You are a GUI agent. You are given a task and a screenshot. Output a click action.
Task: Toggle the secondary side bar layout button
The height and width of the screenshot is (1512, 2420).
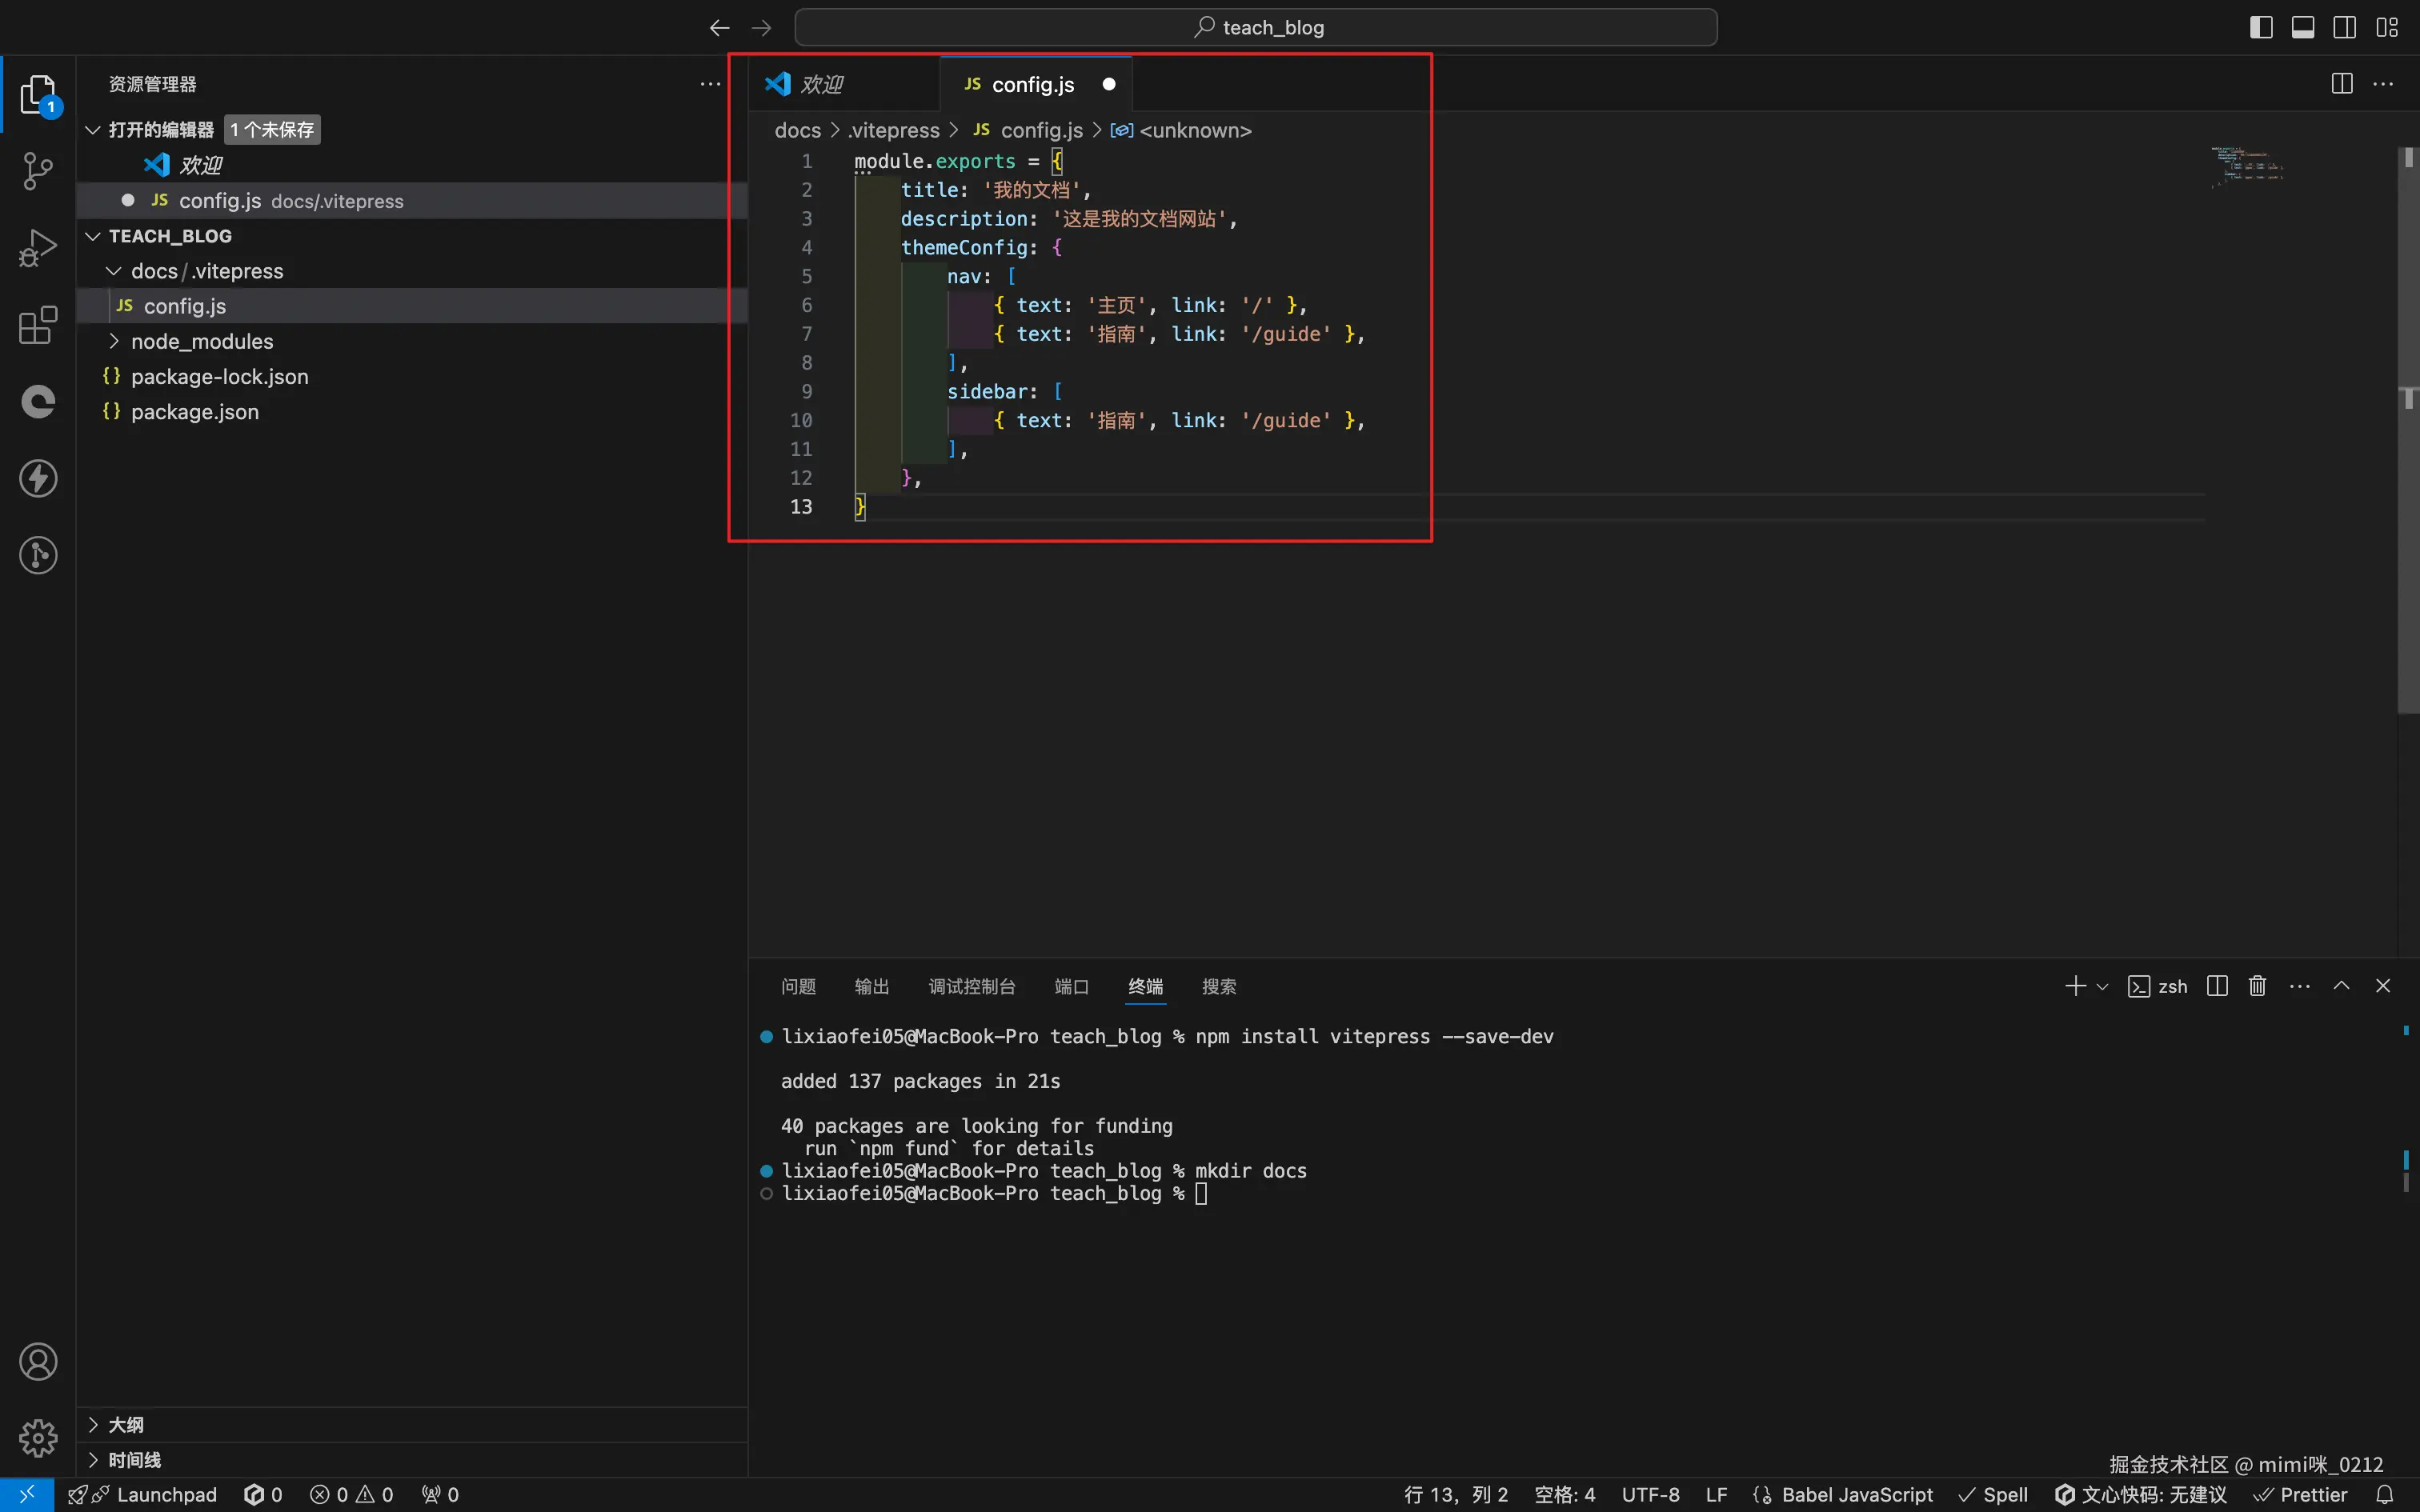[2344, 27]
